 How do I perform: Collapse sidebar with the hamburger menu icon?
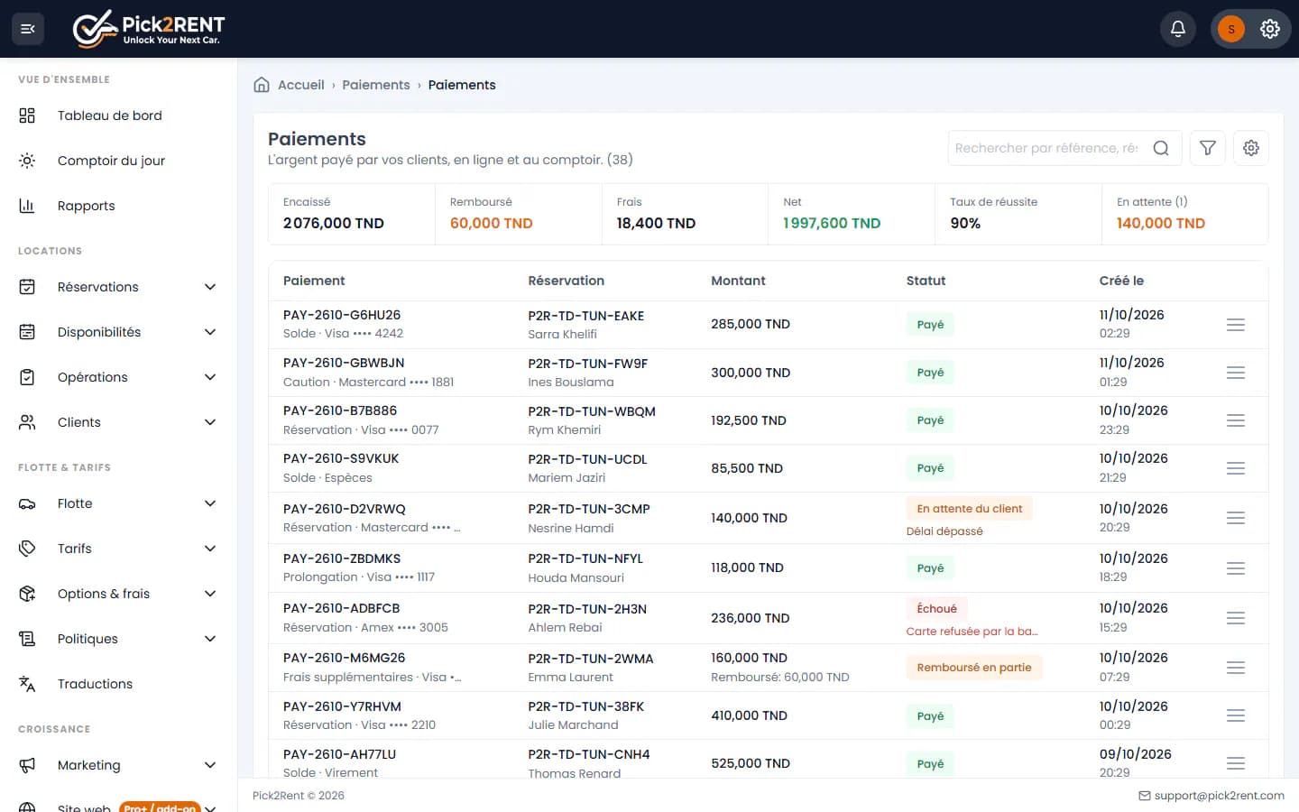(x=28, y=29)
